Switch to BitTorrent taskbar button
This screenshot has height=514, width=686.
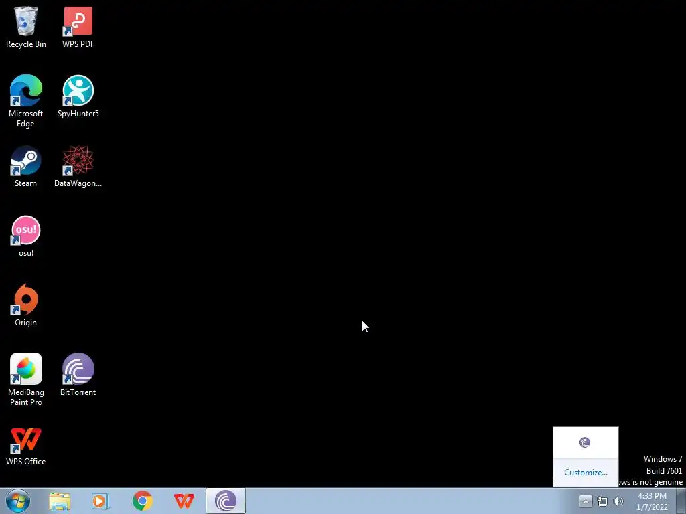click(226, 501)
